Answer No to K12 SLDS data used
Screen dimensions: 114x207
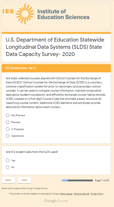pos(8,167)
